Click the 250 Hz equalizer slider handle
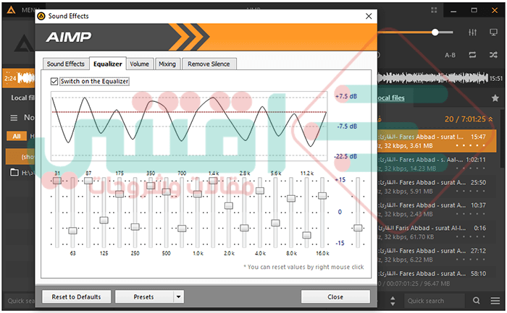Screen dimensions: 507x313 [x=135, y=227]
